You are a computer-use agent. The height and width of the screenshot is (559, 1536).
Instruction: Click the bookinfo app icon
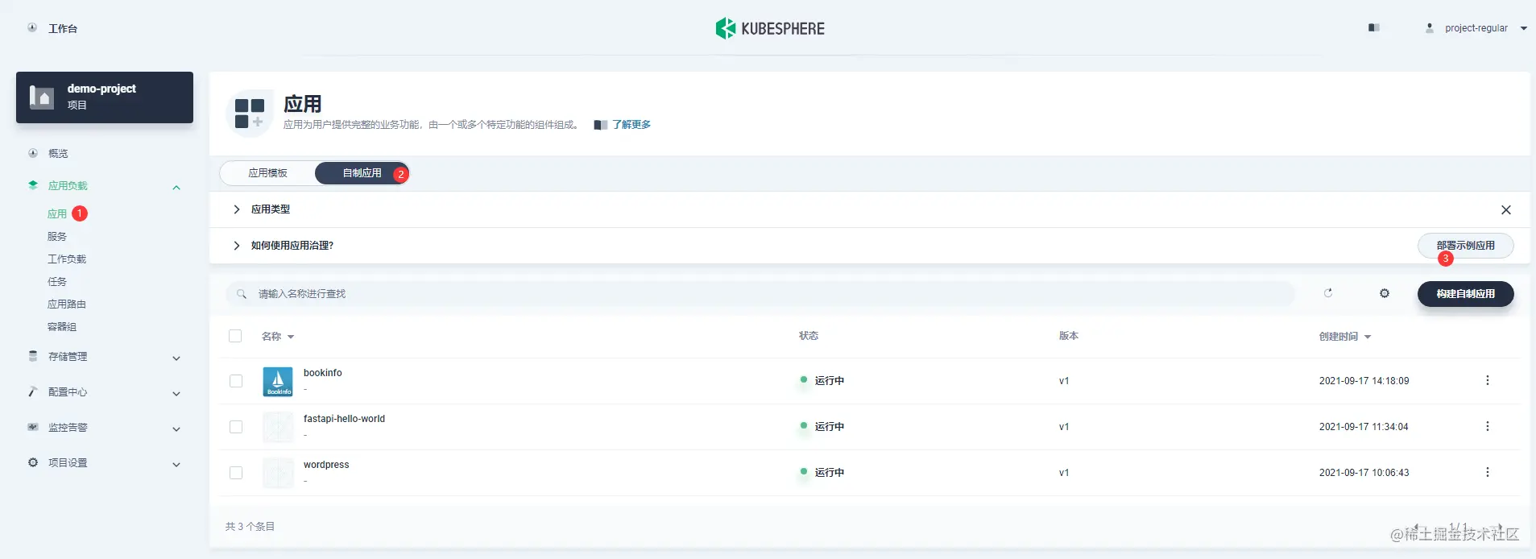pyautogui.click(x=278, y=381)
